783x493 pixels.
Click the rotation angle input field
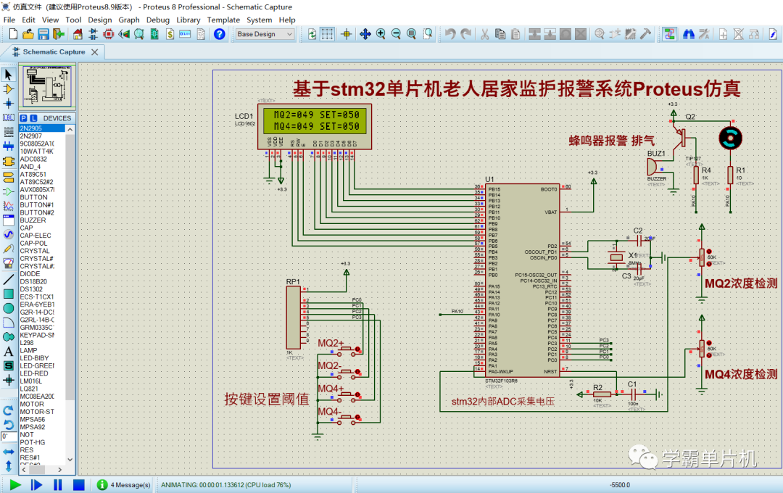pyautogui.click(x=7, y=436)
